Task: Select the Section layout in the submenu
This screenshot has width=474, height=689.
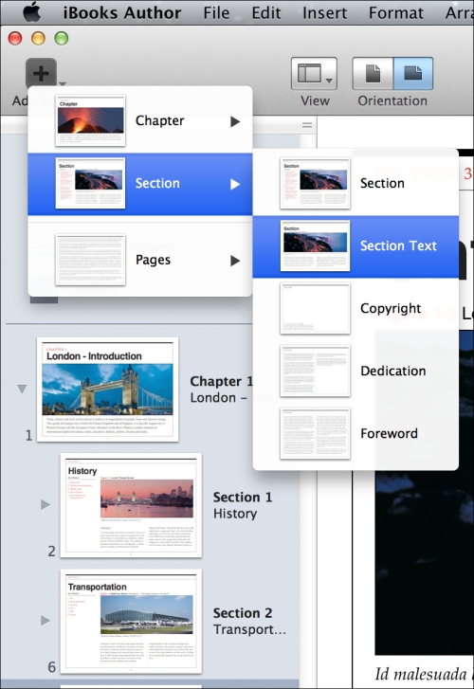Action: (x=355, y=183)
